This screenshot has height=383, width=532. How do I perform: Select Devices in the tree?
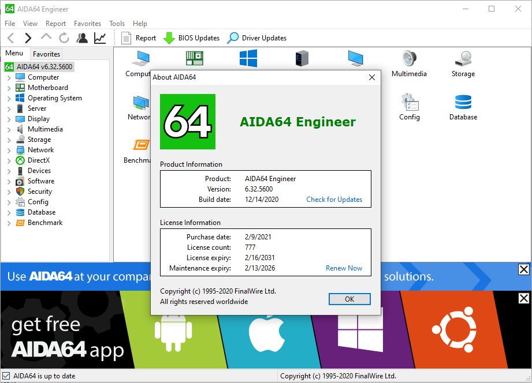tap(39, 171)
